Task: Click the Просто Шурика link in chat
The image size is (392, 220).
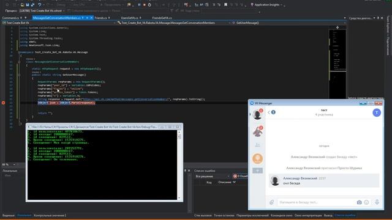Action: point(350,168)
